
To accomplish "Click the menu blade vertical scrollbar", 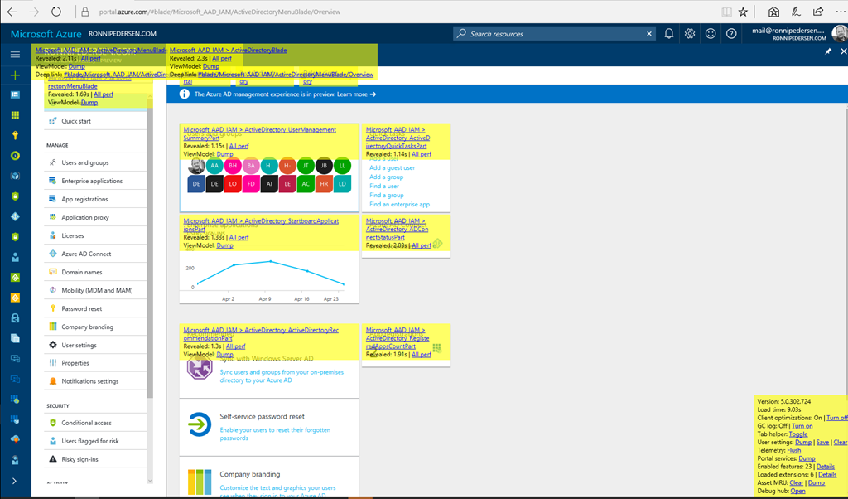I will [150, 249].
